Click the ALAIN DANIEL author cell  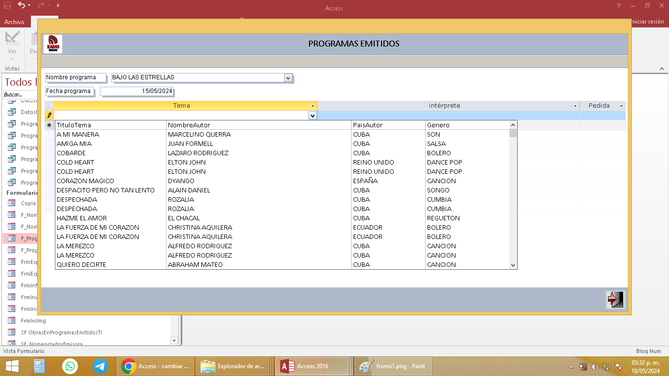pos(189,190)
